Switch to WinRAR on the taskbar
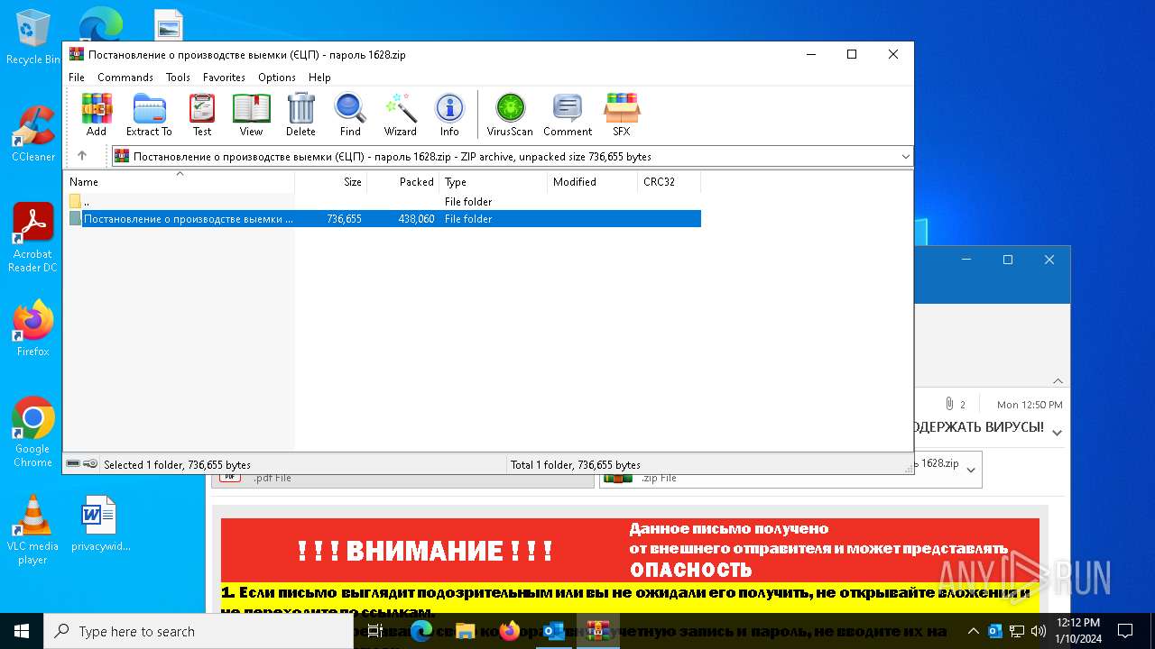The height and width of the screenshot is (649, 1155). click(x=597, y=631)
